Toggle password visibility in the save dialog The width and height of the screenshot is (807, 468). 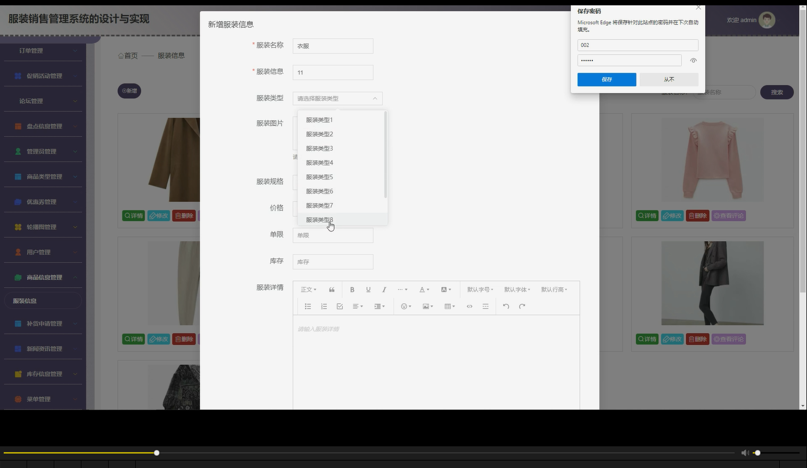[x=693, y=61]
